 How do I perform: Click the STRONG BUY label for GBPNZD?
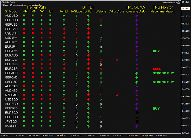point(163,82)
